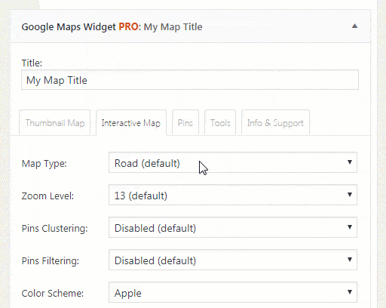Click the Map Type label
Screen dimensions: 386x308
pyautogui.click(x=44, y=164)
